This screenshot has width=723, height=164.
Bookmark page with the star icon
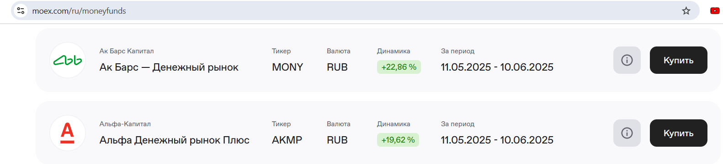[686, 11]
